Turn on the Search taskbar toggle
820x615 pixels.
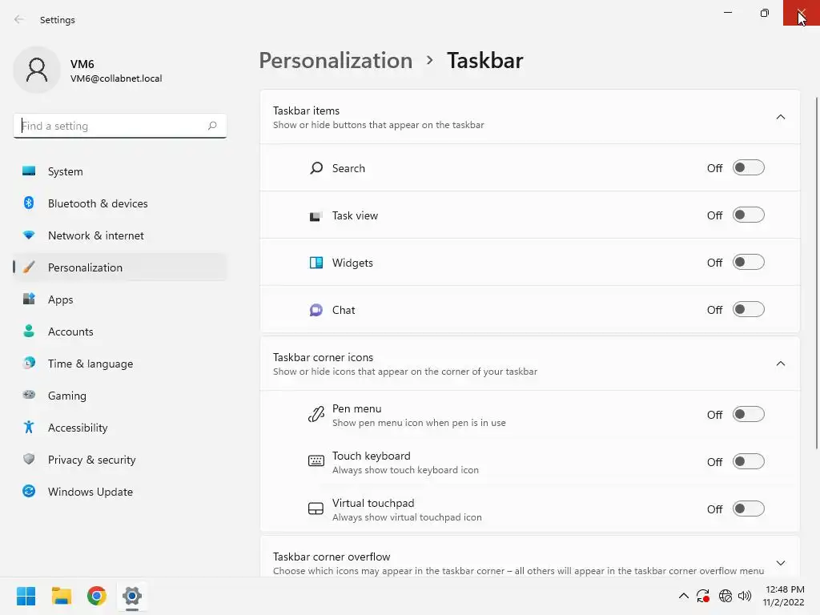749,168
